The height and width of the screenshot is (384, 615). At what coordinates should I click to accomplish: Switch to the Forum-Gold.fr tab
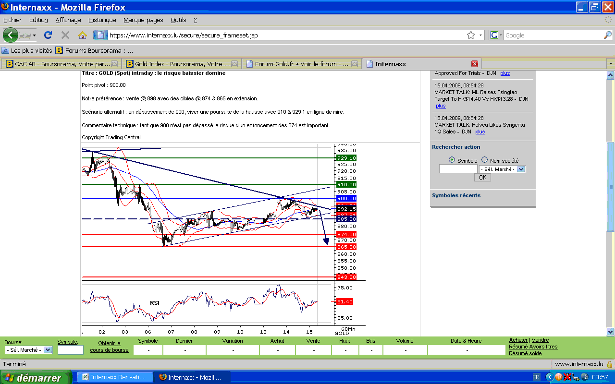[302, 64]
